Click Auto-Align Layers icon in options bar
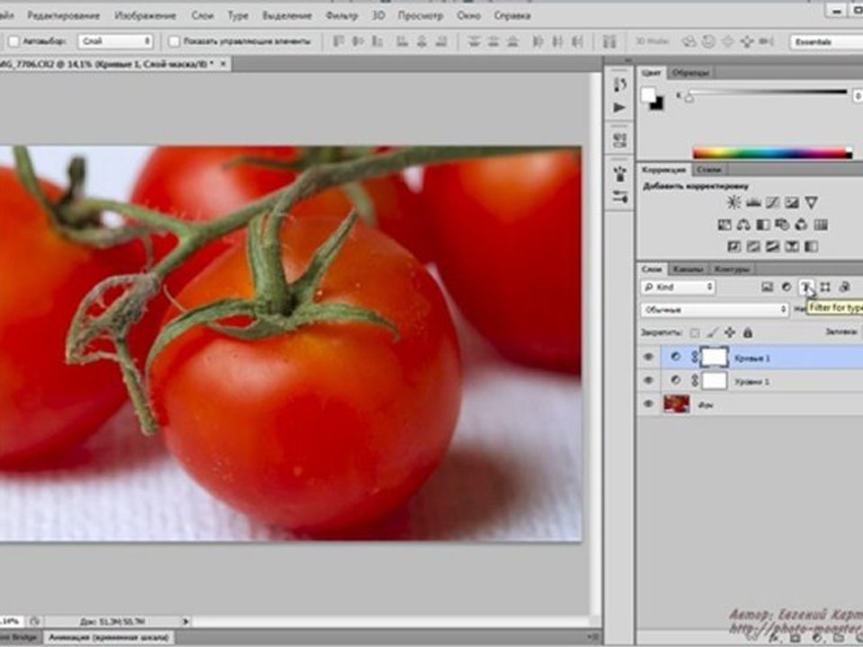The image size is (863, 647). (x=609, y=41)
